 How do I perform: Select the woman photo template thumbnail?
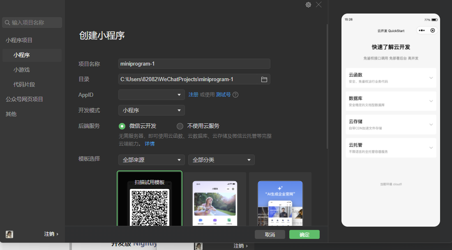pyautogui.click(x=215, y=199)
